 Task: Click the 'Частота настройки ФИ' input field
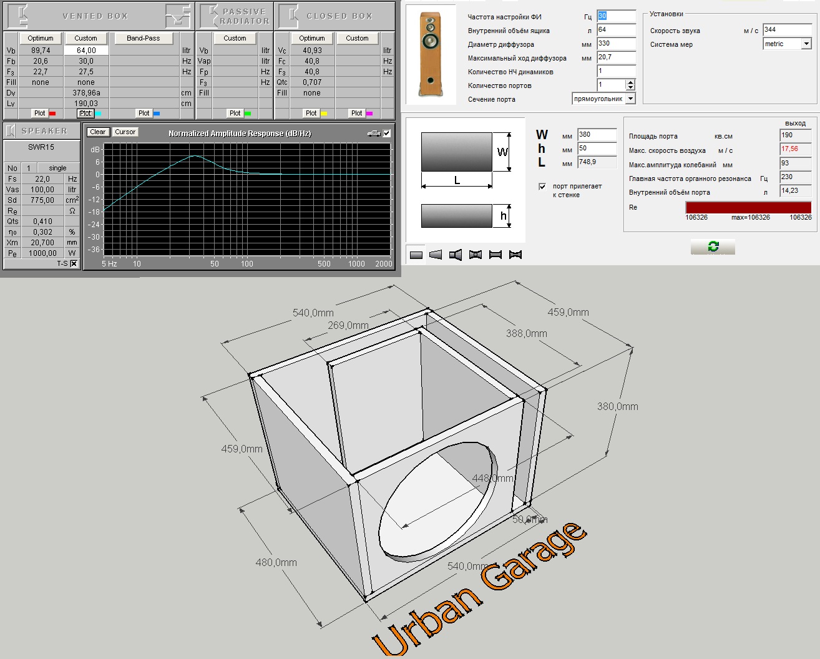pyautogui.click(x=615, y=16)
